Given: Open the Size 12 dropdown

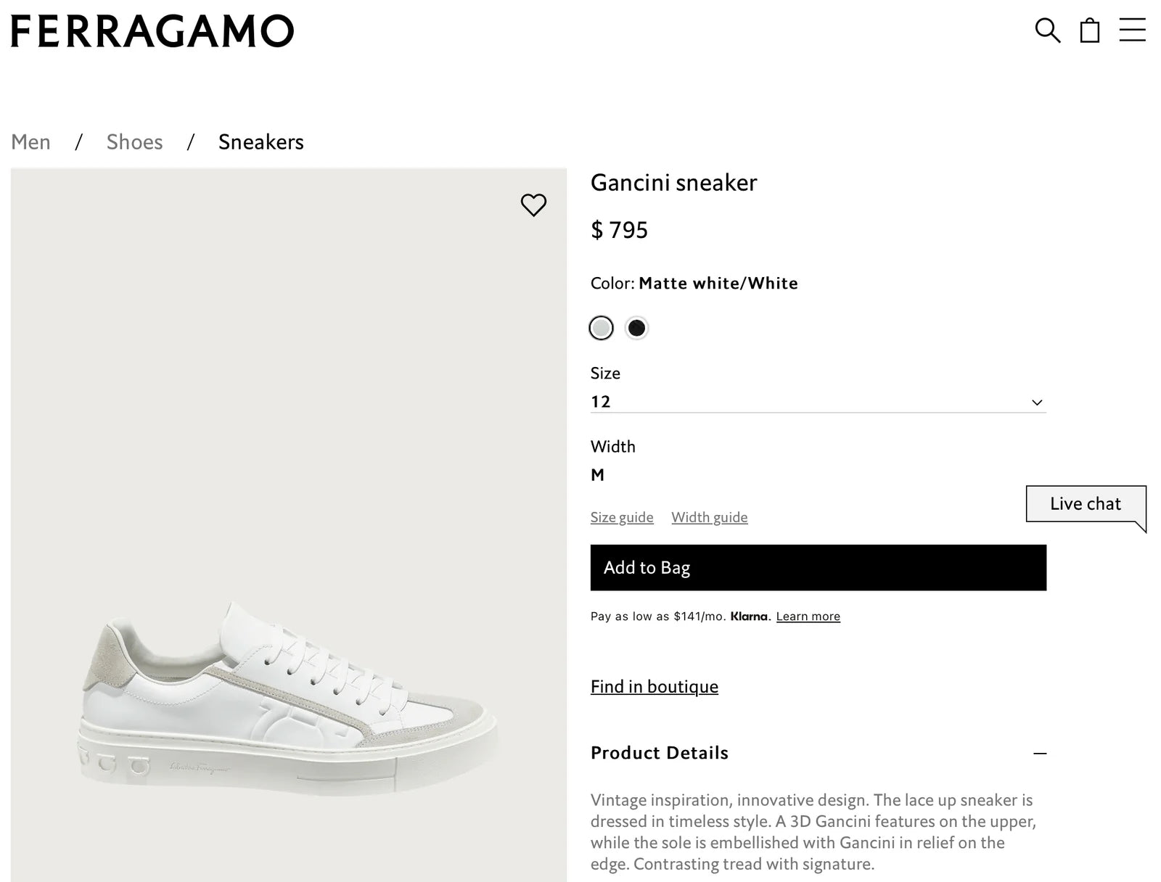Looking at the screenshot, I should (x=817, y=401).
